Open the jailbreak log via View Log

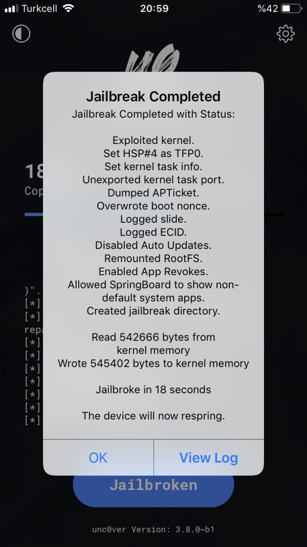208,457
